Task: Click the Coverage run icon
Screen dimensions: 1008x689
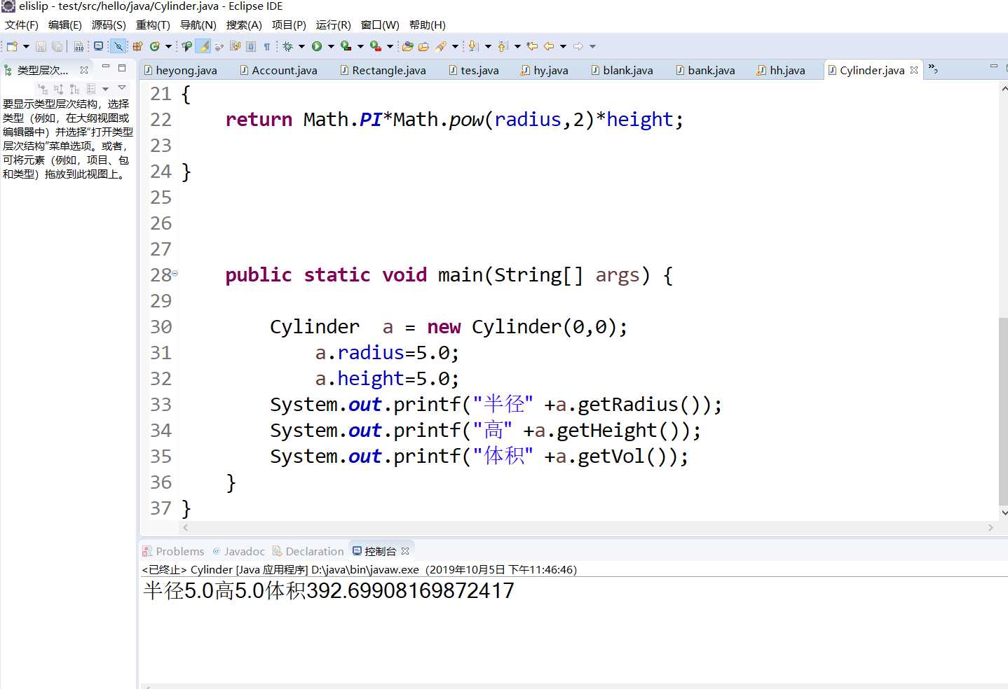Action: click(x=346, y=46)
